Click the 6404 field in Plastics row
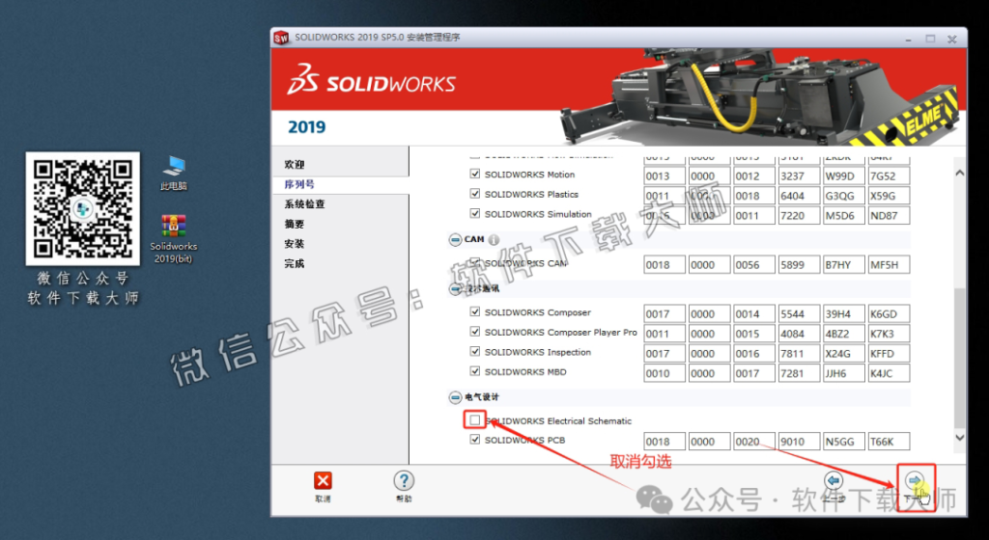989x540 pixels. [x=799, y=196]
